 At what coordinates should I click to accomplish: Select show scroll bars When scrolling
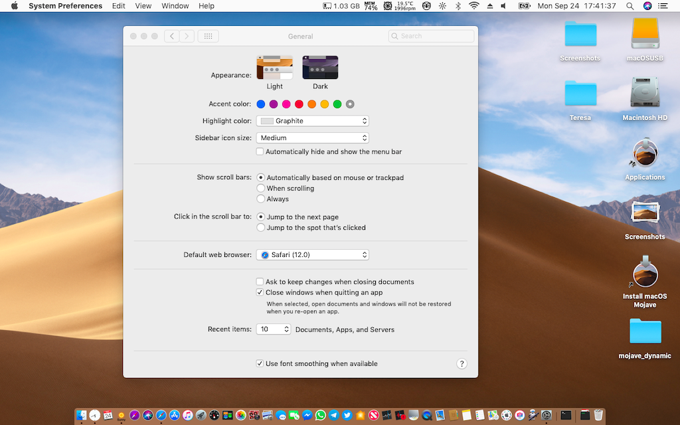pos(260,188)
